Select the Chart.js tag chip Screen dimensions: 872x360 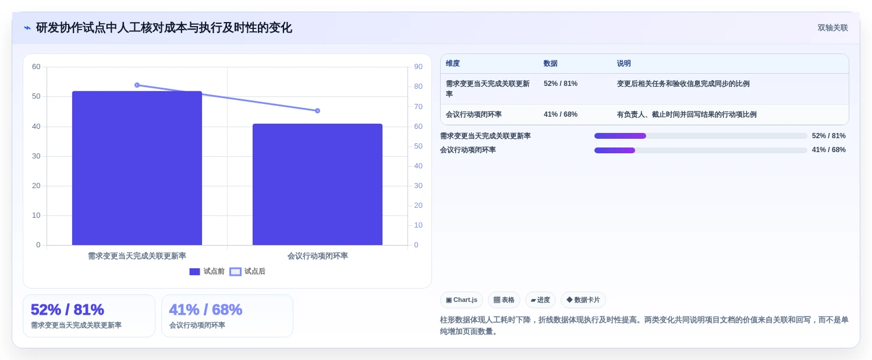pos(462,300)
